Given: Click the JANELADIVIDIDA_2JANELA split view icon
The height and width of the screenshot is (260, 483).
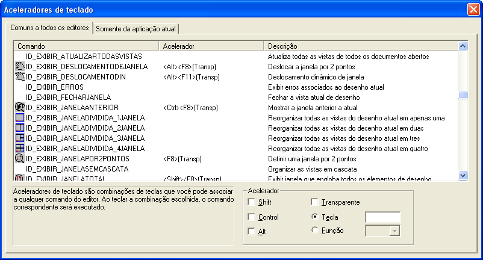Looking at the screenshot, I should [x=19, y=128].
